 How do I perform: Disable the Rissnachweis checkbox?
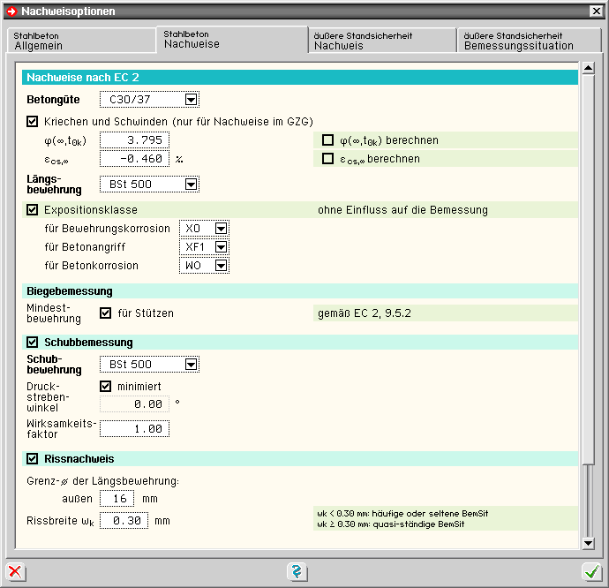click(33, 459)
